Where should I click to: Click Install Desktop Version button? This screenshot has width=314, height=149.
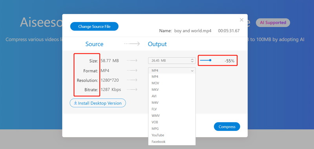(x=98, y=103)
